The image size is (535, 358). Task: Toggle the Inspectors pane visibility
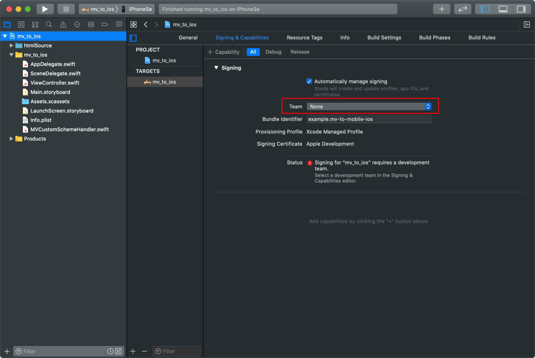tap(521, 9)
